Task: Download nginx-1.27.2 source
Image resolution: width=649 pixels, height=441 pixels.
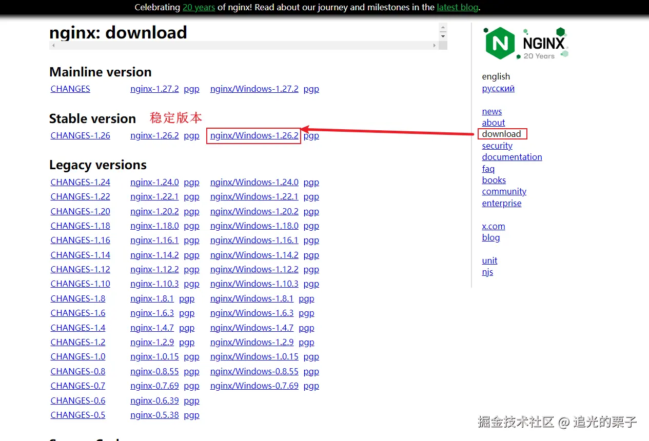Action: click(154, 89)
